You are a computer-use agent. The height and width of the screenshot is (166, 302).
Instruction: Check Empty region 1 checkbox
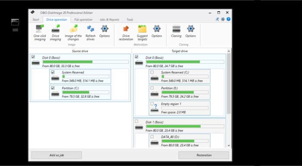pyautogui.click(x=152, y=104)
